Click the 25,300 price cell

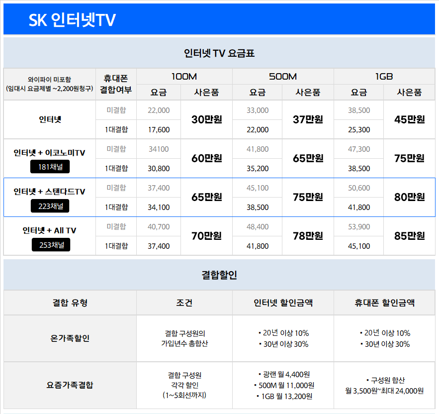pyautogui.click(x=359, y=130)
